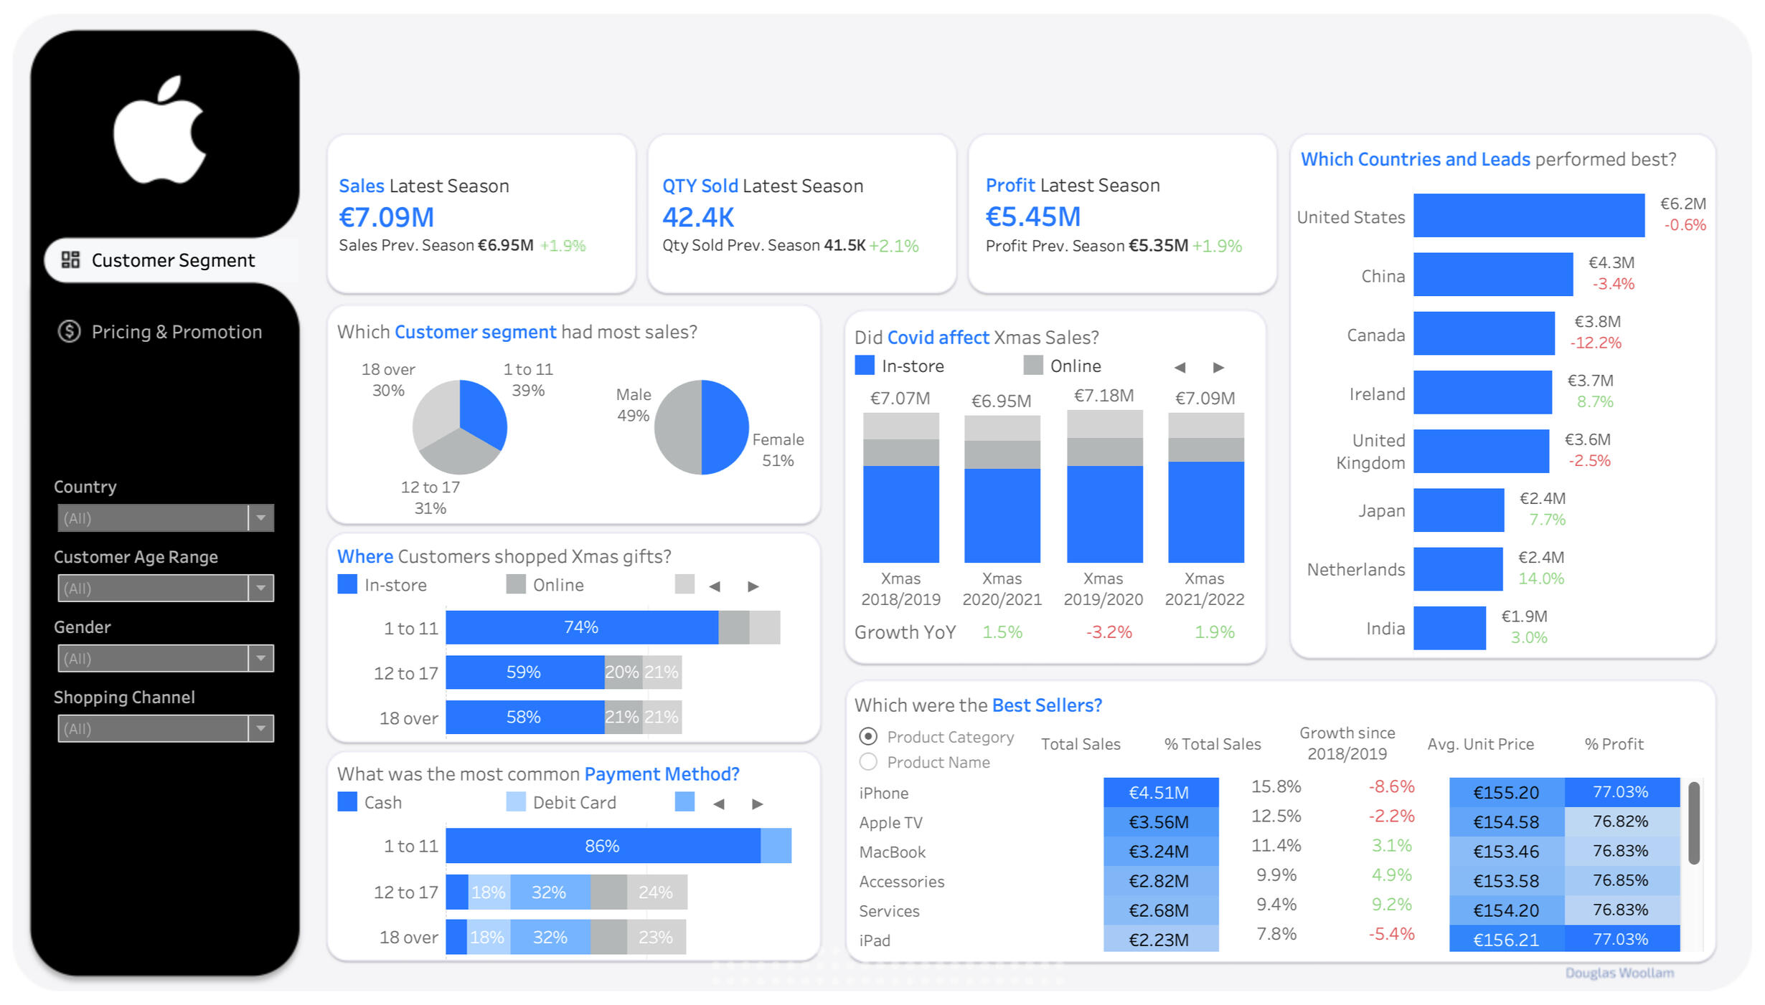
Task: Select the Product Name radio button
Action: click(x=868, y=761)
